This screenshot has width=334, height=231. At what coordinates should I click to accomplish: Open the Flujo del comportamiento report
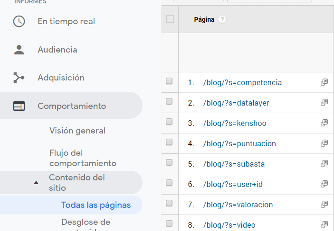pos(83,158)
